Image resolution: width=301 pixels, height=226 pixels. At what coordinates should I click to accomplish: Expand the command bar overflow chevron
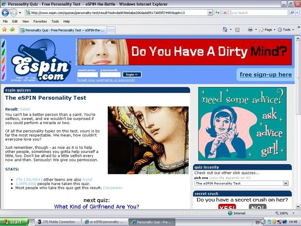(299, 27)
